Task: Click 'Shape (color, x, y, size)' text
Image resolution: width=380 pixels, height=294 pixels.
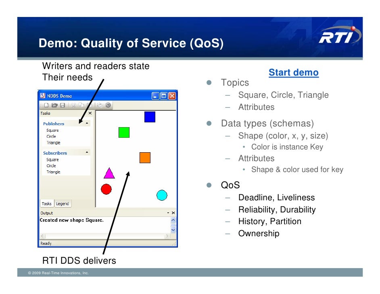Action: coord(283,136)
